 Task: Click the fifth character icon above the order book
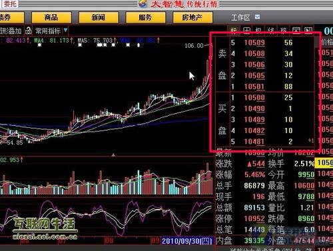[284, 31]
